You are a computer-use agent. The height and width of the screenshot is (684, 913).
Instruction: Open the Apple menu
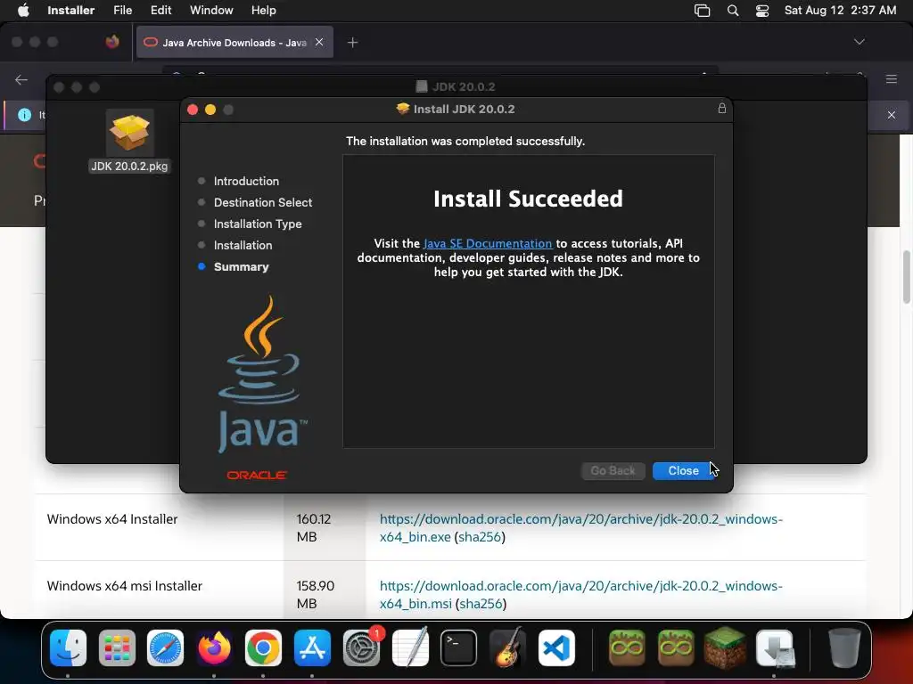(22, 10)
